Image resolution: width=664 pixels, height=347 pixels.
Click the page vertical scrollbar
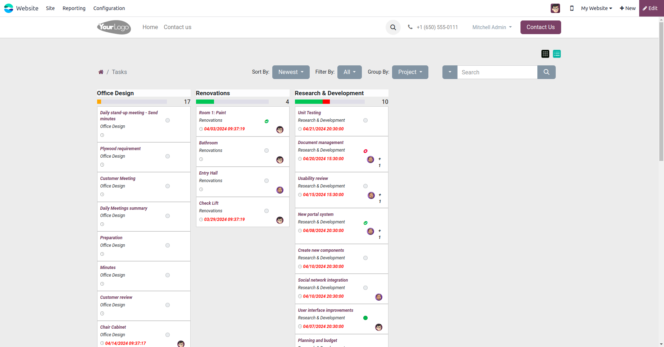click(x=661, y=92)
